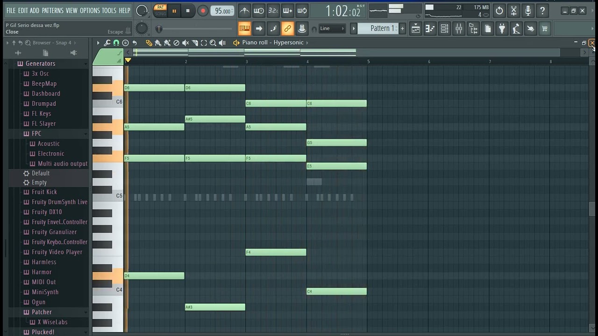This screenshot has width=598, height=336.
Task: Open the Line snap dropdown
Action: point(332,28)
